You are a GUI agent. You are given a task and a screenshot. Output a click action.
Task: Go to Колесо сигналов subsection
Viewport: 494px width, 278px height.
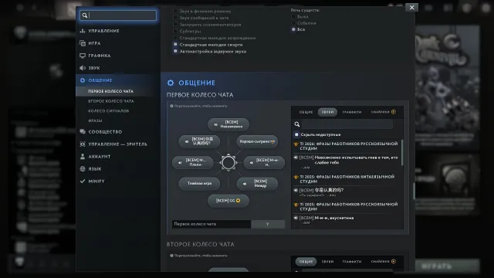108,110
